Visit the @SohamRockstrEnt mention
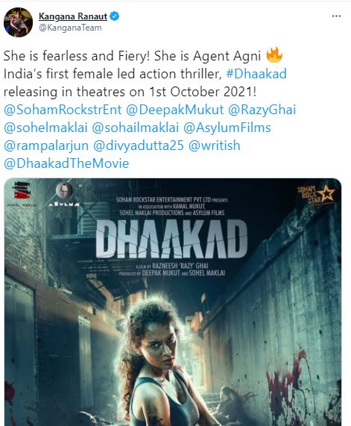The image size is (351, 426). point(63,110)
